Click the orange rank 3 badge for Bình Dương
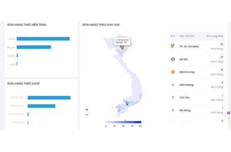 pos(173,72)
